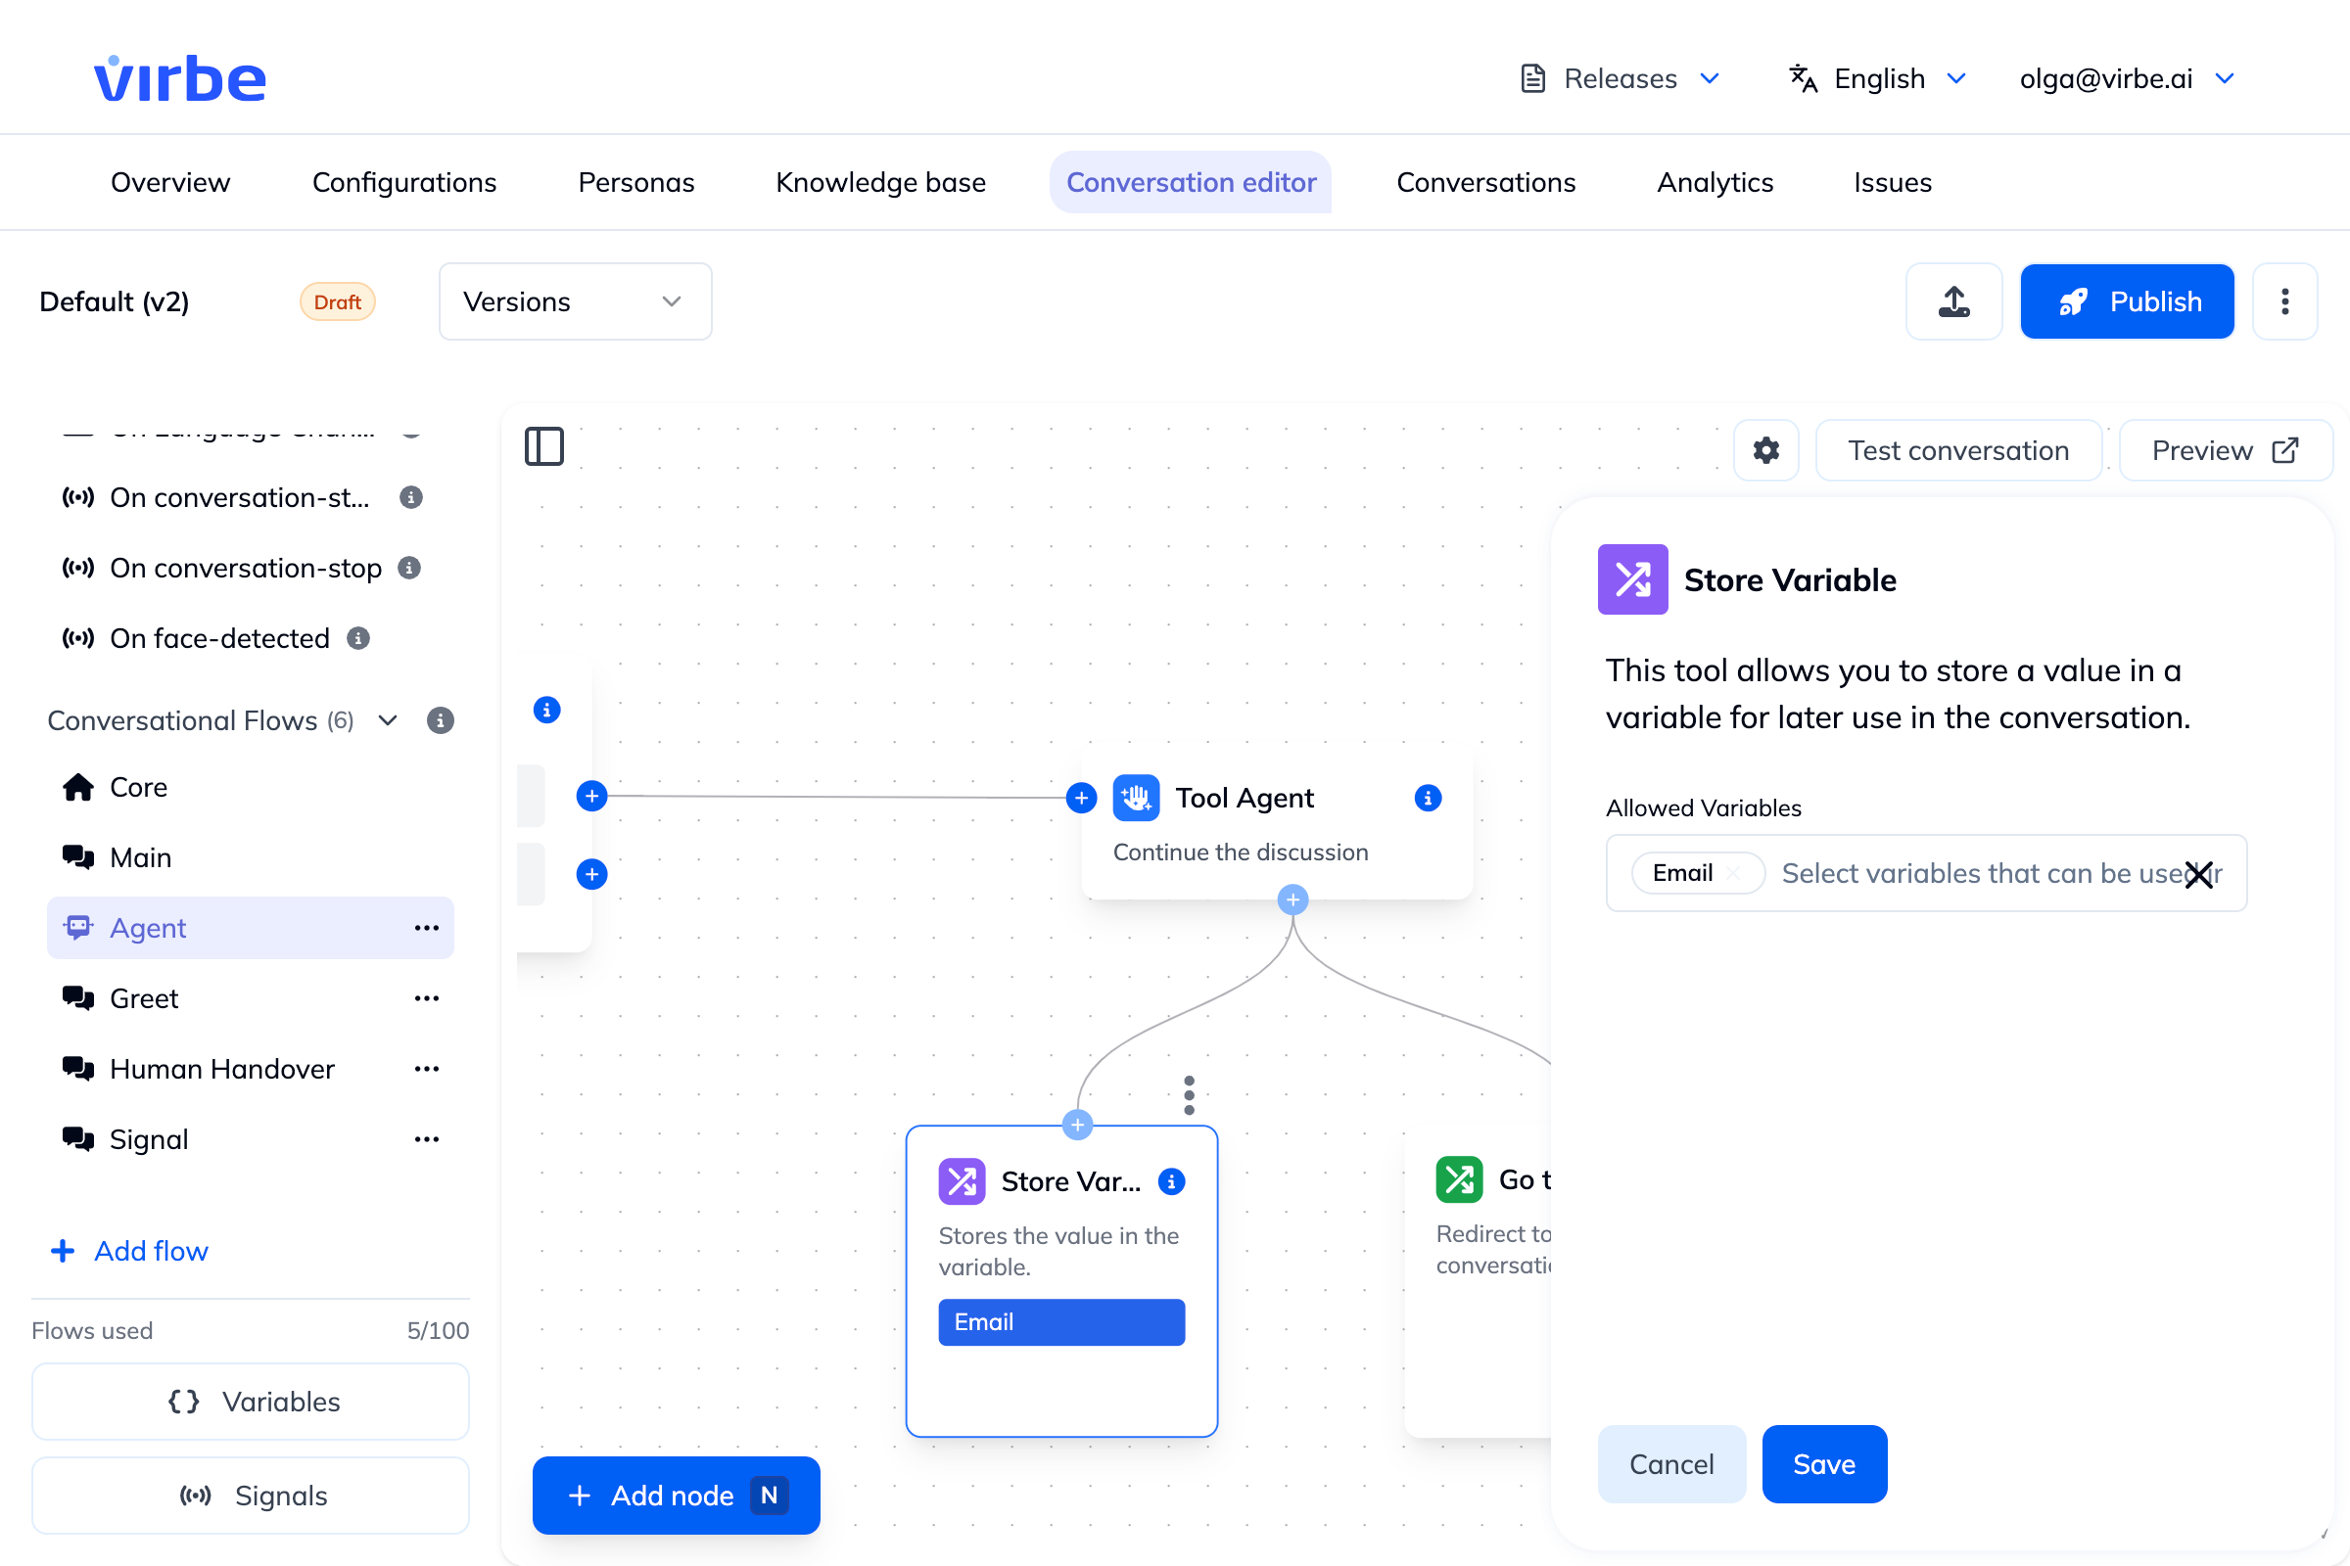Viewport: 2350px width, 1566px height.
Task: Open Preview in new window
Action: pos(2225,450)
